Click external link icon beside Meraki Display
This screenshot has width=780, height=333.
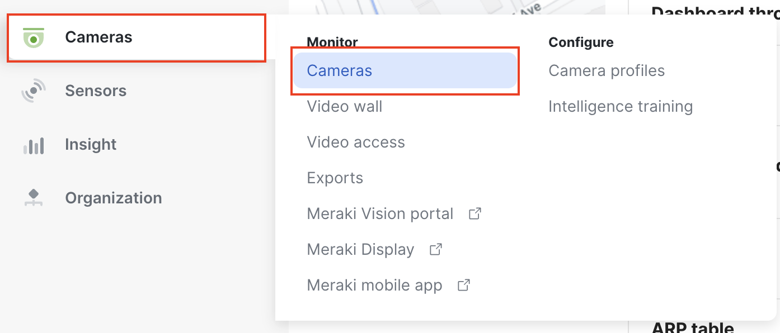point(435,248)
